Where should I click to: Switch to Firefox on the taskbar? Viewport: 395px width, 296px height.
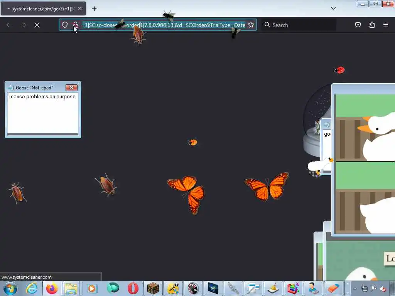click(x=52, y=289)
